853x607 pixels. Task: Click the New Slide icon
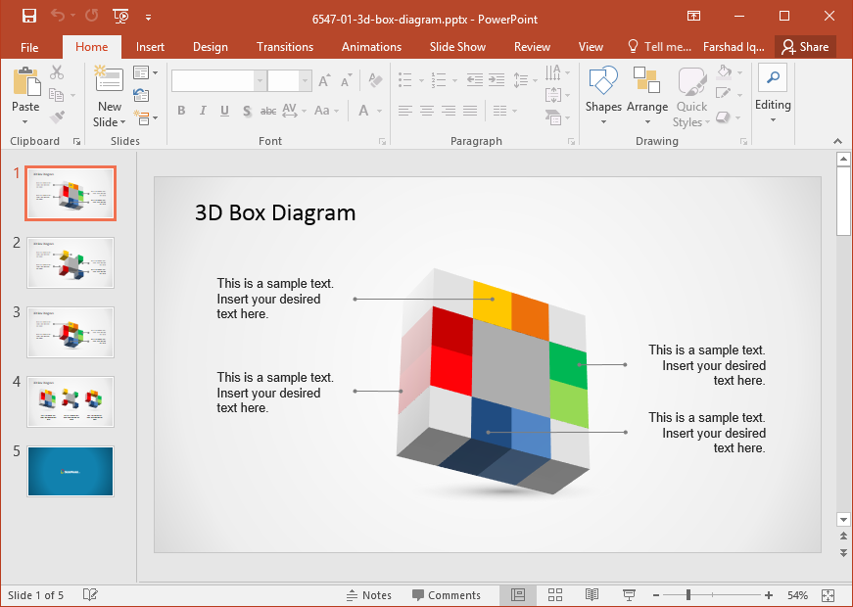[x=109, y=81]
